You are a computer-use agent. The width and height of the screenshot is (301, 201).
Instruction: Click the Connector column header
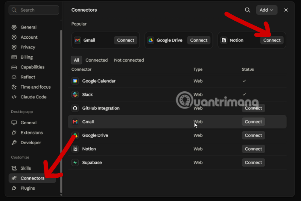[x=81, y=70]
